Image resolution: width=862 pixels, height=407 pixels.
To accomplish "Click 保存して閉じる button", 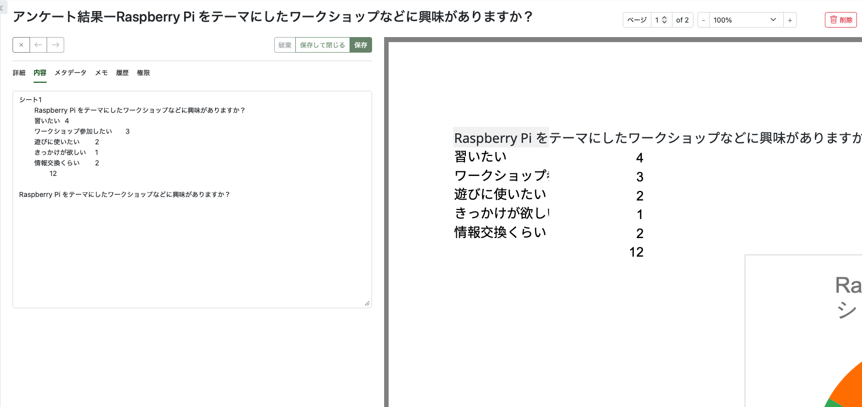I will tap(322, 45).
